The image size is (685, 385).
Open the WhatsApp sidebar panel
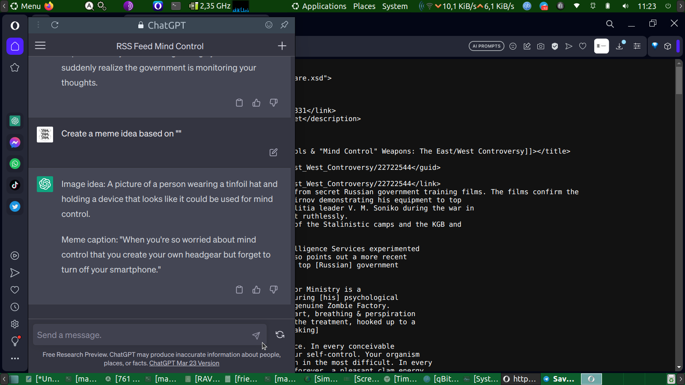pos(15,164)
